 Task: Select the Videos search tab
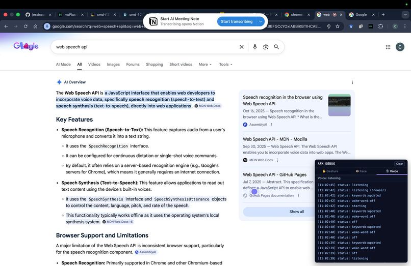94,65
